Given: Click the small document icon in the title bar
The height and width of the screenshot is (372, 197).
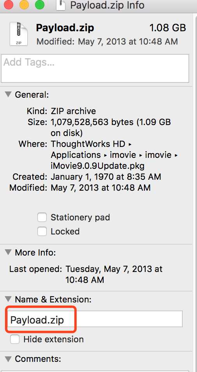Looking at the screenshot, I should pos(61,5).
